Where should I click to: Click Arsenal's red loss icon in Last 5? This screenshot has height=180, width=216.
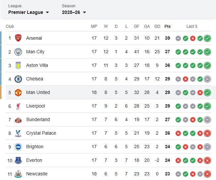tap(193, 38)
